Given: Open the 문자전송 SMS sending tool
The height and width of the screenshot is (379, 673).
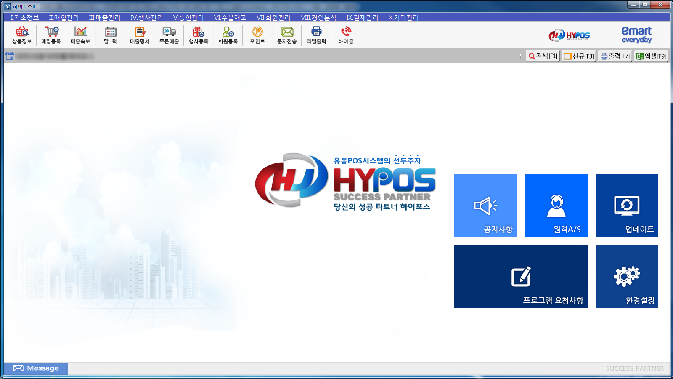Looking at the screenshot, I should coord(287,35).
